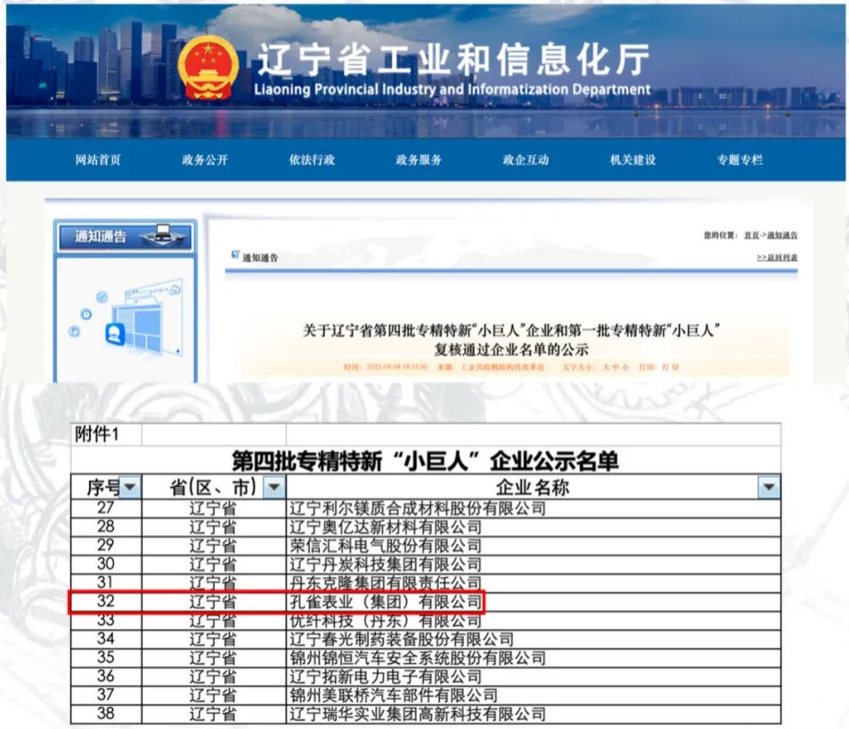Select 辽宁利尔镁质合成材料股份有限公司 cell
849x729 pixels.
[x=534, y=508]
